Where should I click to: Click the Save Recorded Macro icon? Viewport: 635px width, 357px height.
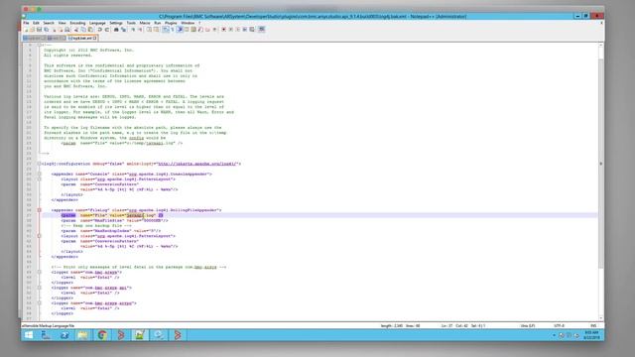(x=251, y=30)
